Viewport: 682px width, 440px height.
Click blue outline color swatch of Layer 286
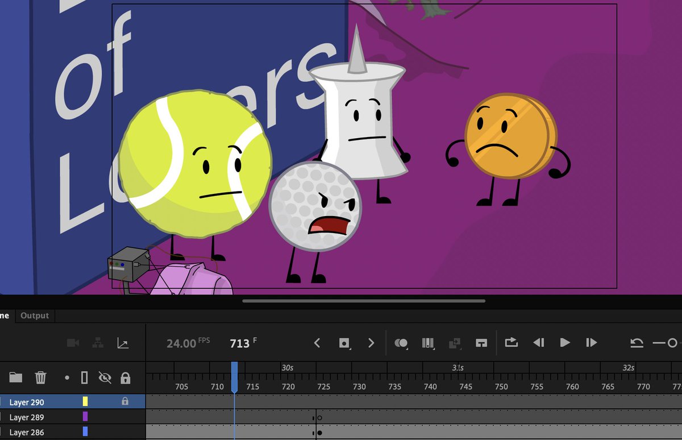coord(85,432)
